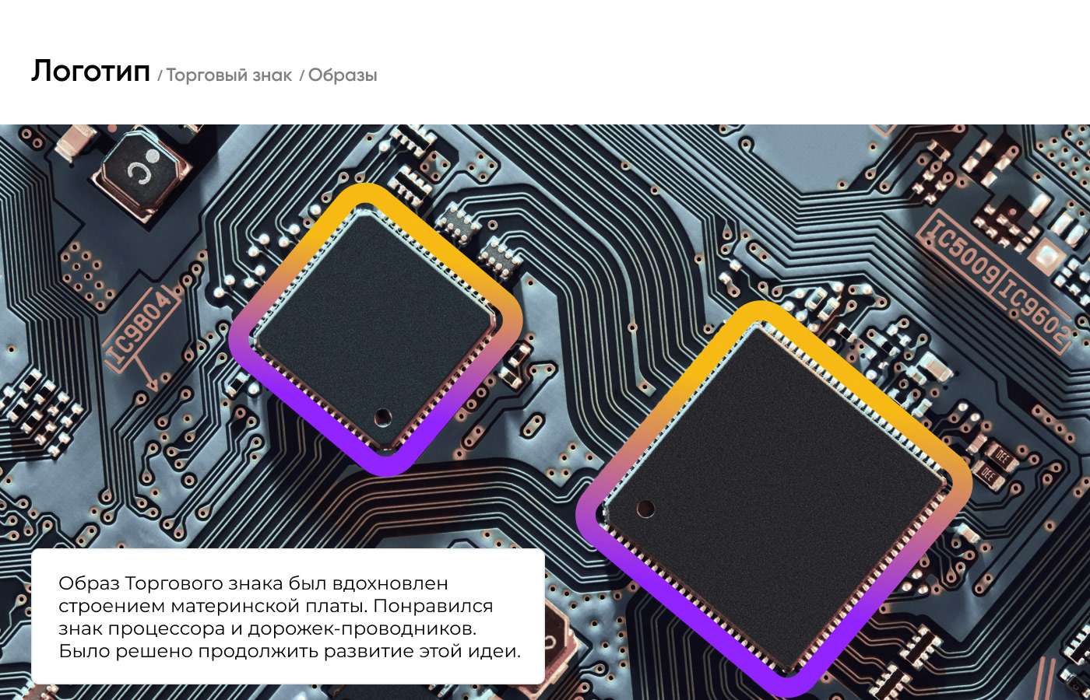This screenshot has height=700, width=1090.
Task: Click the line starting with "Было решено"
Action: 290,651
